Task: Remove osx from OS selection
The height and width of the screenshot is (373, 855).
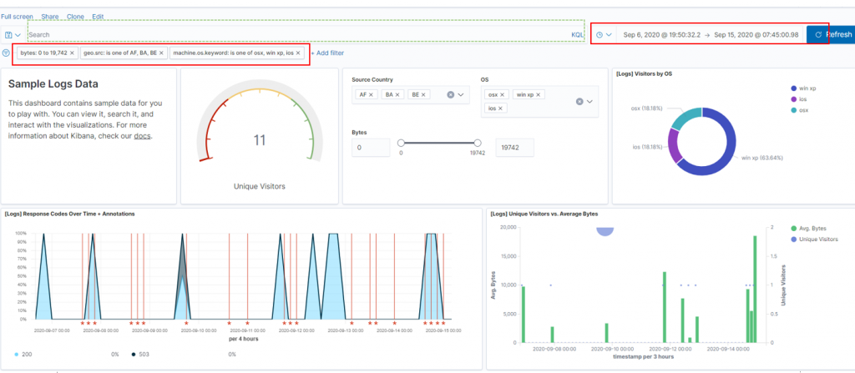Action: pyautogui.click(x=503, y=94)
